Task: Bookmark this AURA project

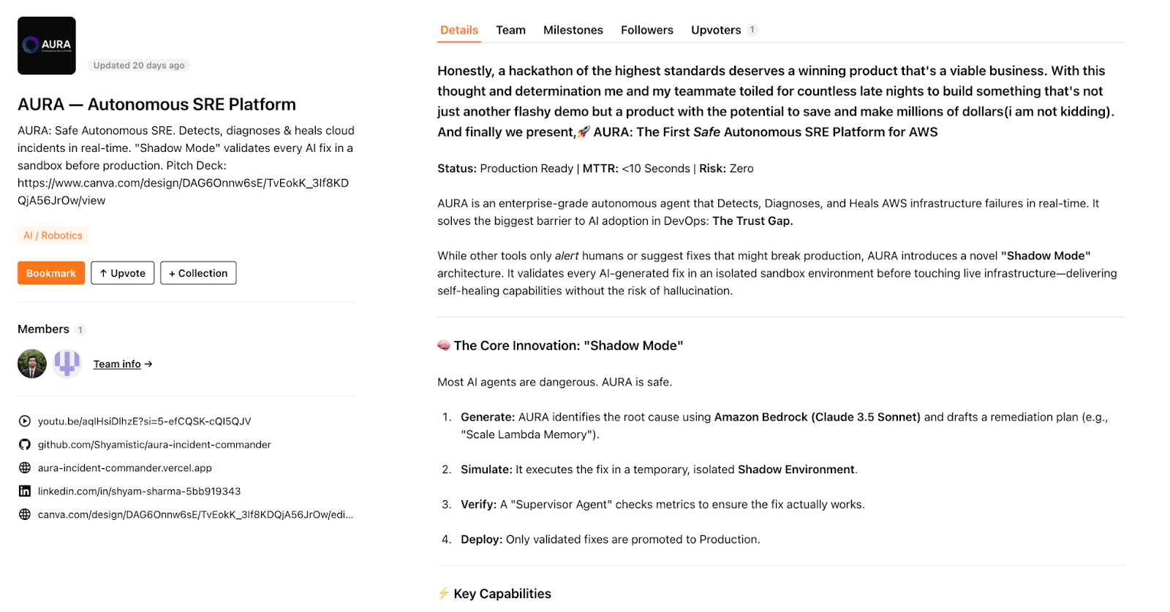Action: click(x=51, y=273)
